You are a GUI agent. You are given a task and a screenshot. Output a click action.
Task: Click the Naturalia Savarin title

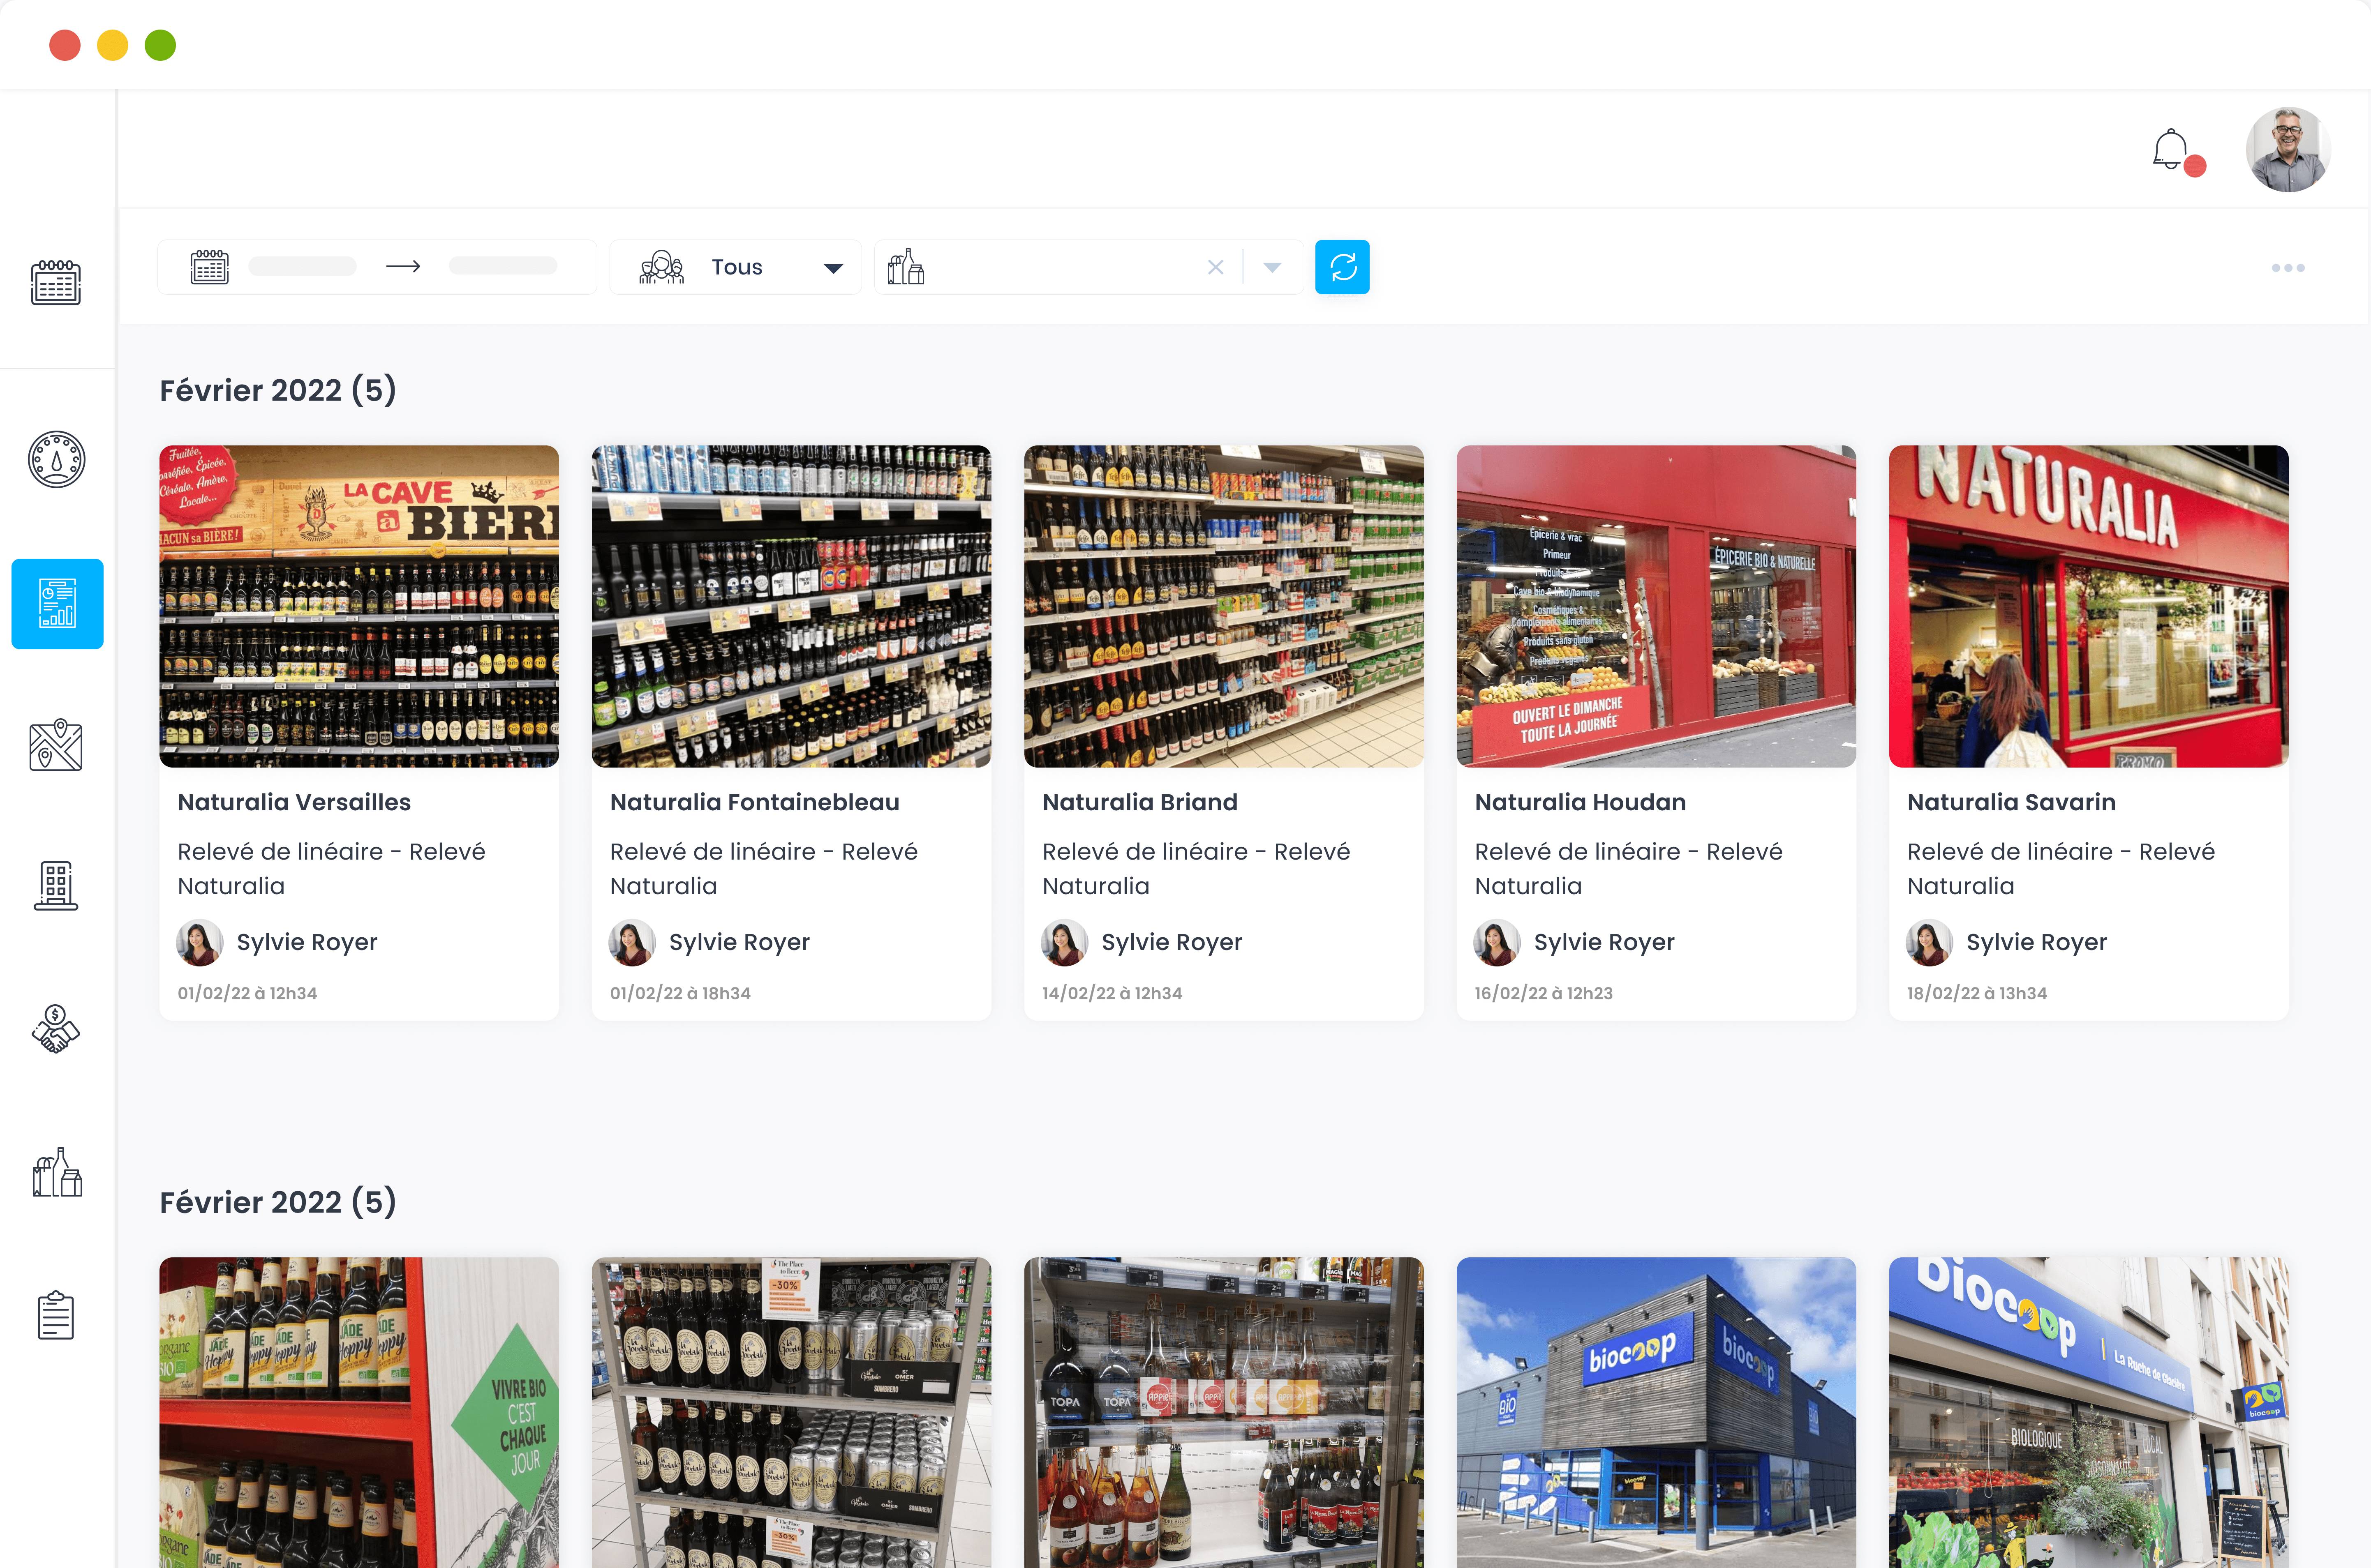coord(2011,802)
